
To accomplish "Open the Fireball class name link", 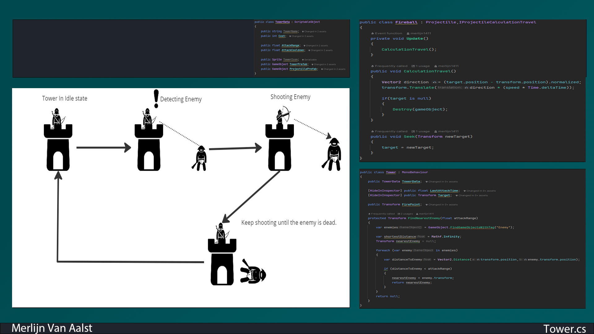I will 406,22.
